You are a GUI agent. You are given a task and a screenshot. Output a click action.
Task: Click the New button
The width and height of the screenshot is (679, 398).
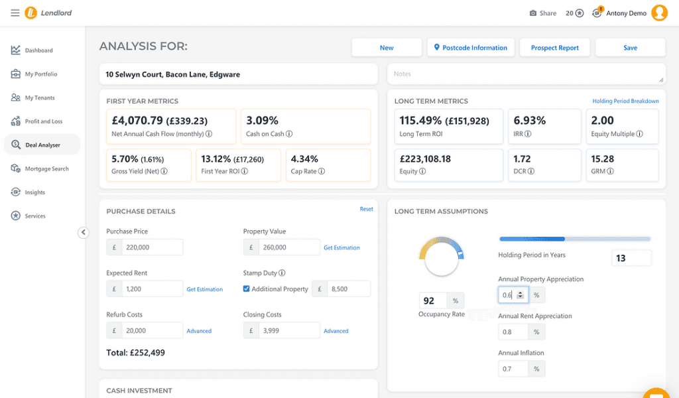[387, 48]
